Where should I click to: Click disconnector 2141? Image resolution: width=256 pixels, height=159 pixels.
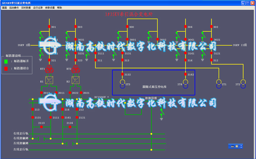(x=62, y=117)
